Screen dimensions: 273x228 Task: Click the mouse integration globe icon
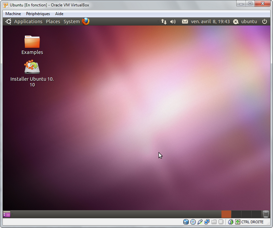(231, 222)
